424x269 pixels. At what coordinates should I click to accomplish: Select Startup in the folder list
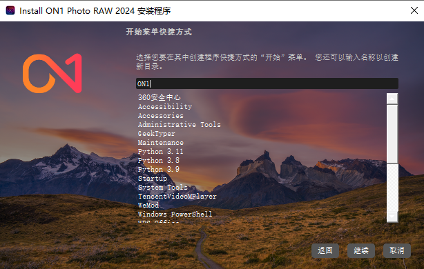click(x=153, y=178)
